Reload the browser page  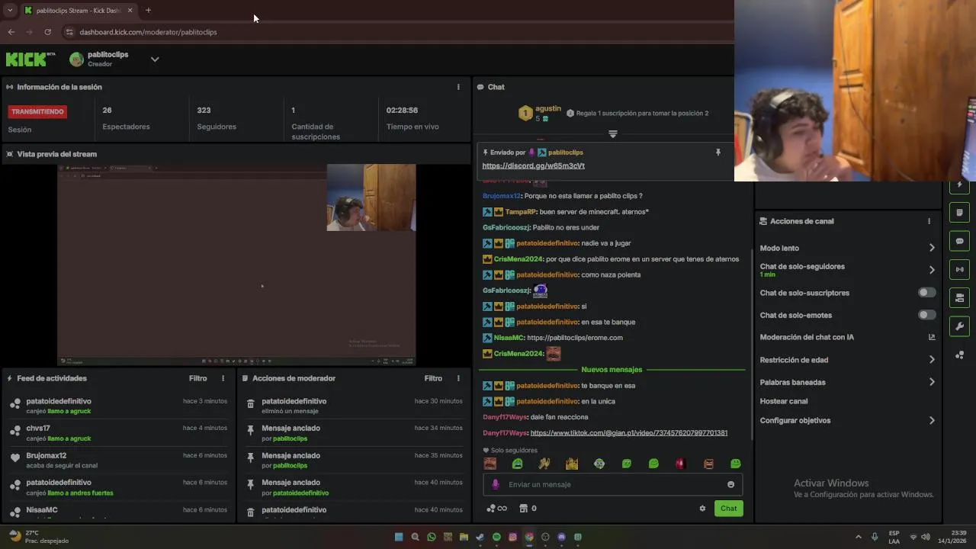47,32
